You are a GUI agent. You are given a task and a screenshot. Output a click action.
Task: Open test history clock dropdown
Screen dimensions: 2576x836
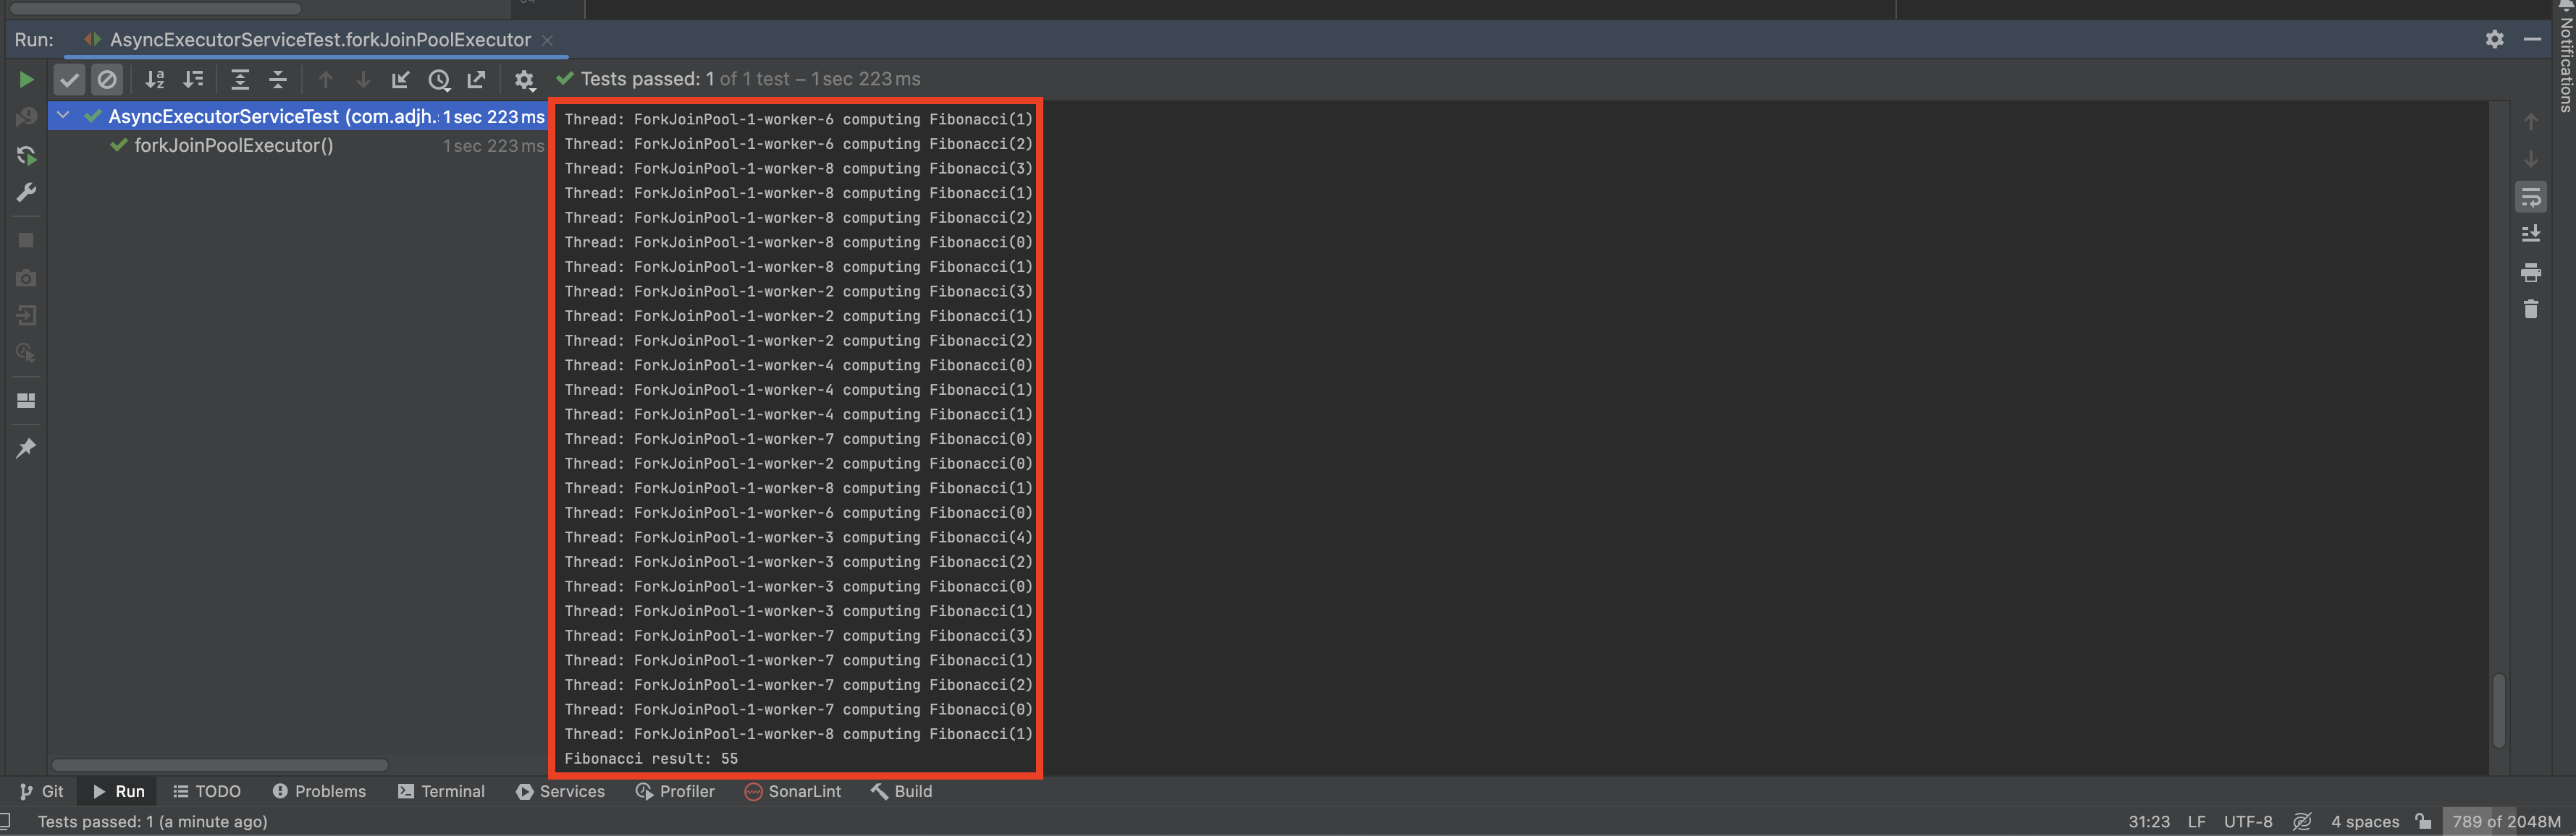(x=438, y=79)
